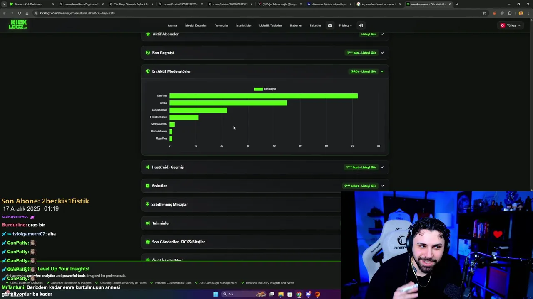Switch to Stream - Kick Dashboard tab

31,4
